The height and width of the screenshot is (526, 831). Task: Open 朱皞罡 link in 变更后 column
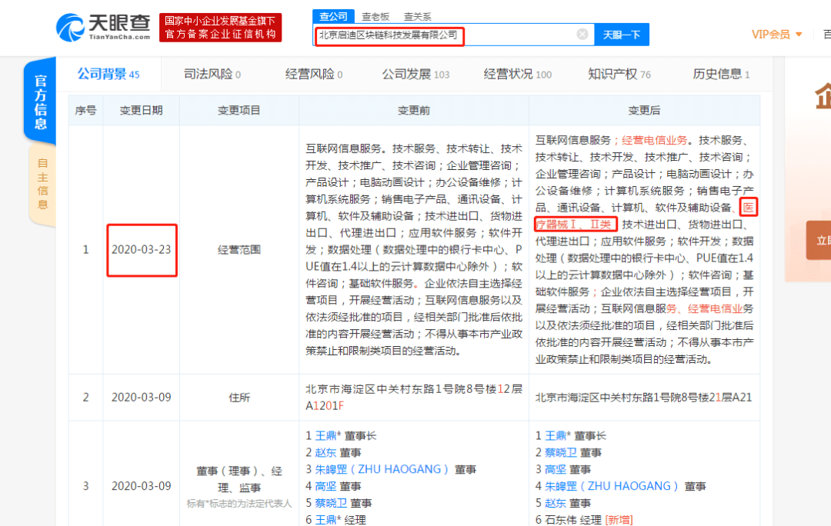pos(612,486)
